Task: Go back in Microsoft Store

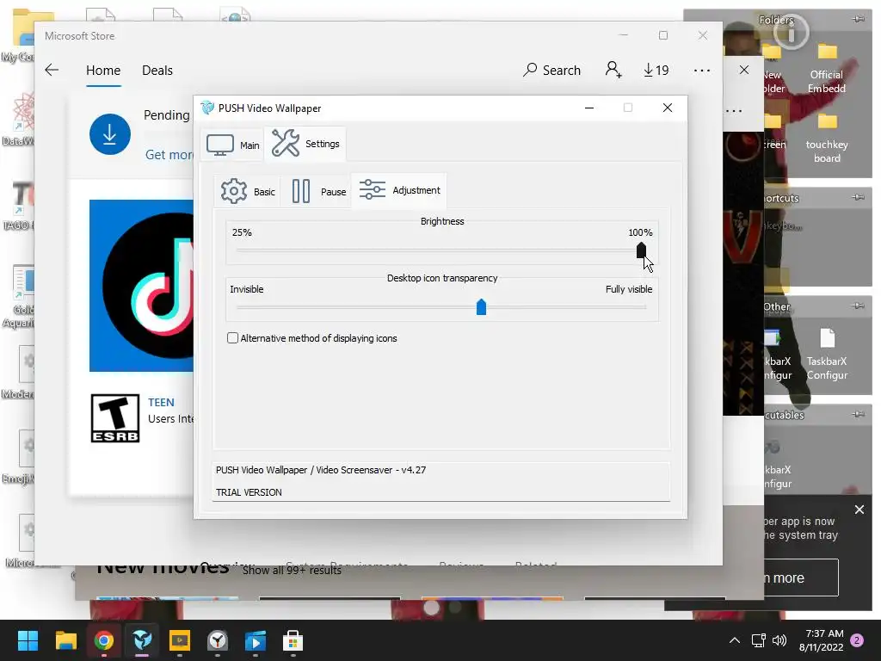Action: (52, 70)
